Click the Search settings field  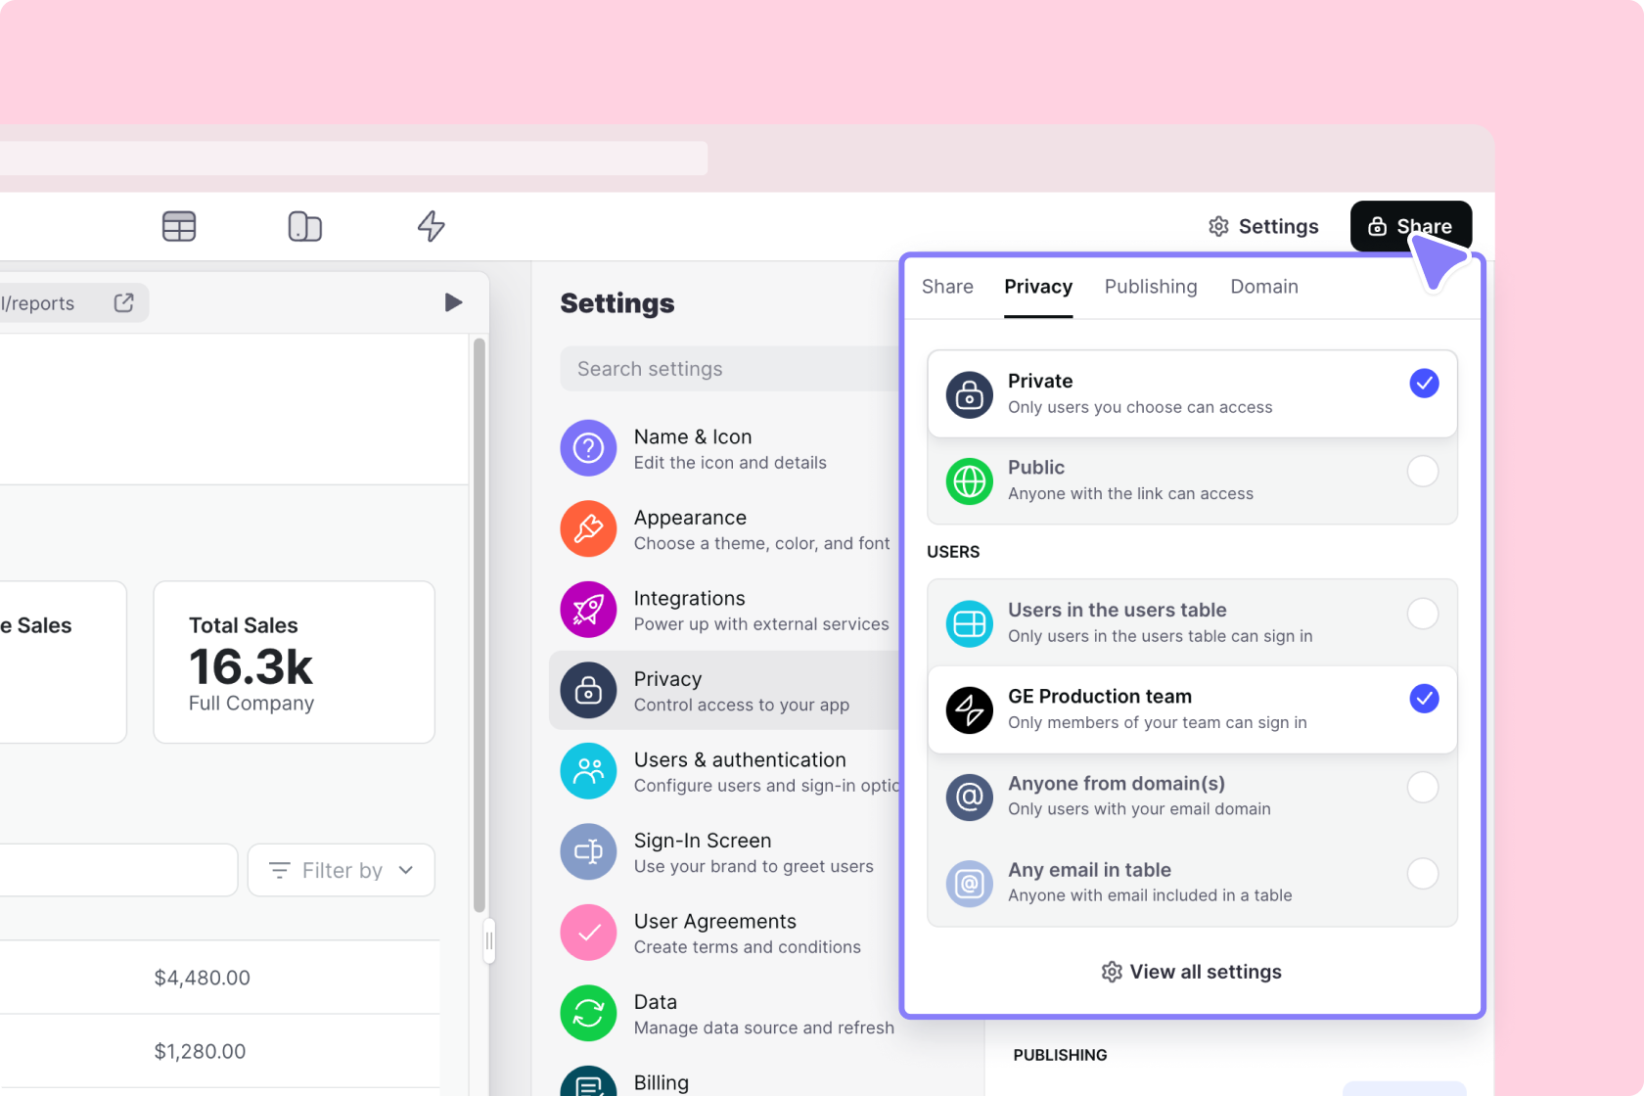(729, 369)
